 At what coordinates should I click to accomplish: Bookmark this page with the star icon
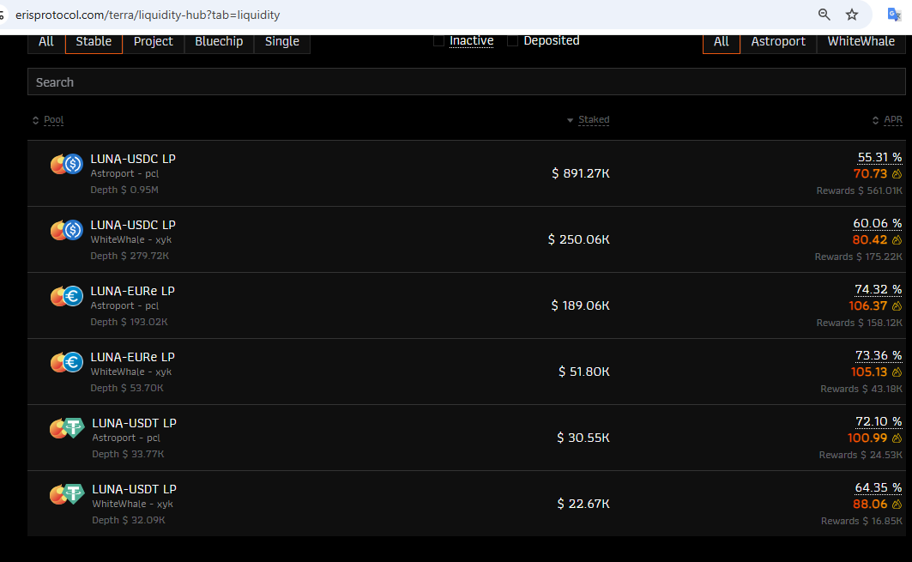852,15
